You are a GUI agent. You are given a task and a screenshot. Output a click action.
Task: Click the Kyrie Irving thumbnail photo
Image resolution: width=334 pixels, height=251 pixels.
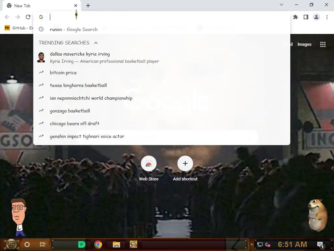(41, 58)
